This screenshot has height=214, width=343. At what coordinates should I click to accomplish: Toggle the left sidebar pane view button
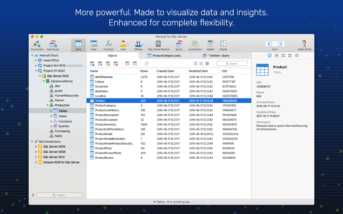270,44
